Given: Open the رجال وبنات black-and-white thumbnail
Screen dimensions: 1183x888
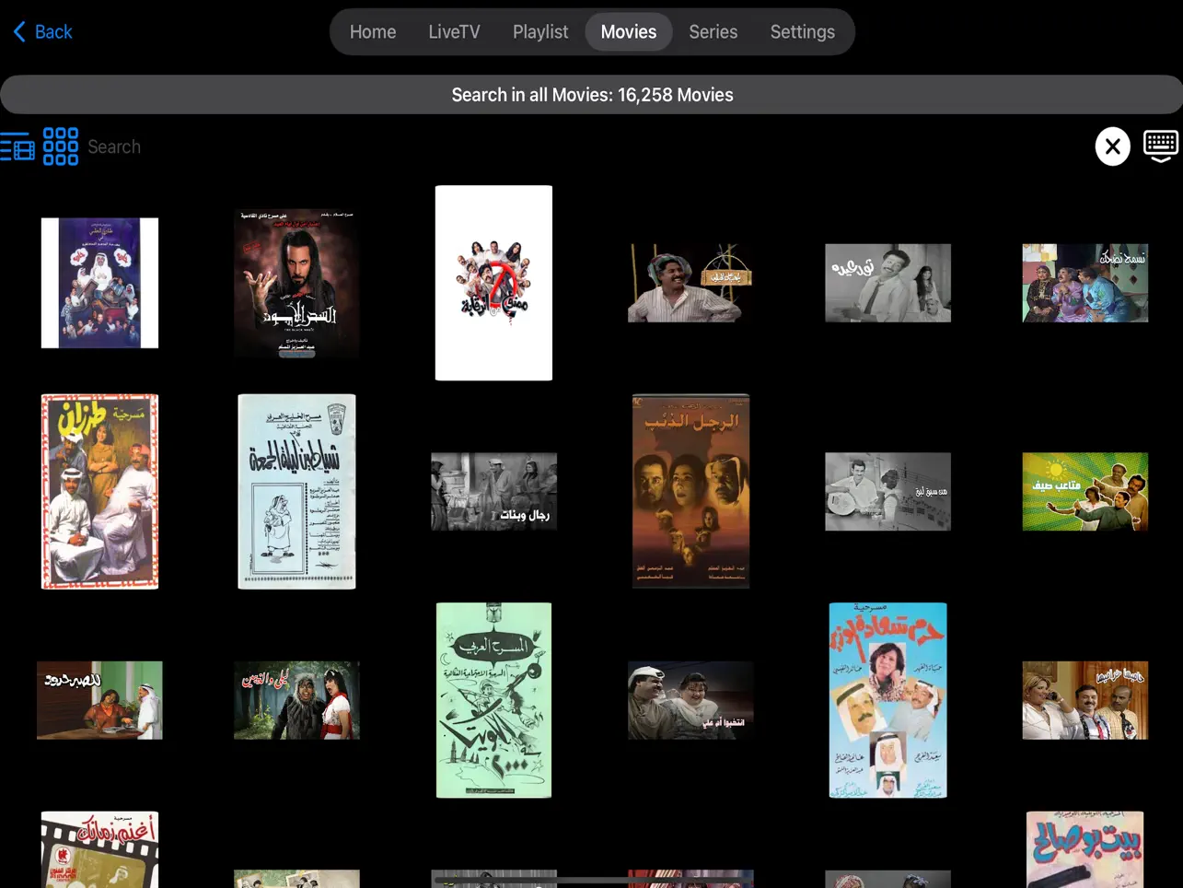Looking at the screenshot, I should click(x=493, y=491).
